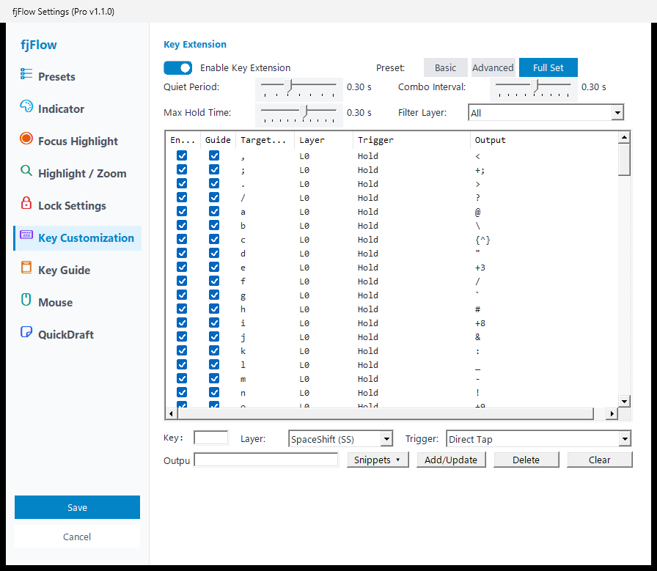Select the Full Set preset
The width and height of the screenshot is (657, 571).
(x=548, y=68)
